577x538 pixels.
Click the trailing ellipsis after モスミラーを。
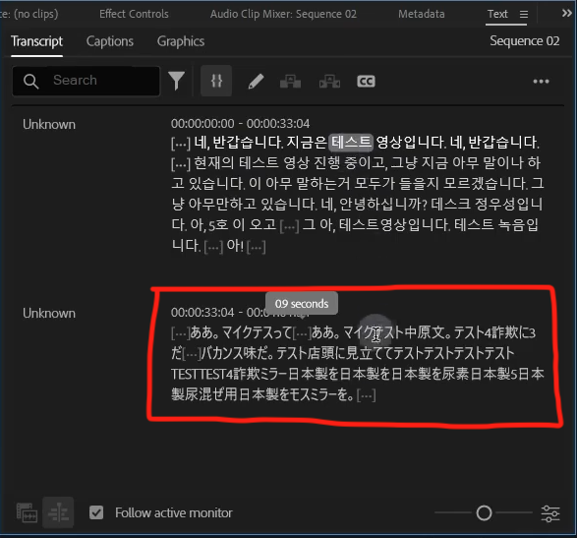pyautogui.click(x=366, y=395)
